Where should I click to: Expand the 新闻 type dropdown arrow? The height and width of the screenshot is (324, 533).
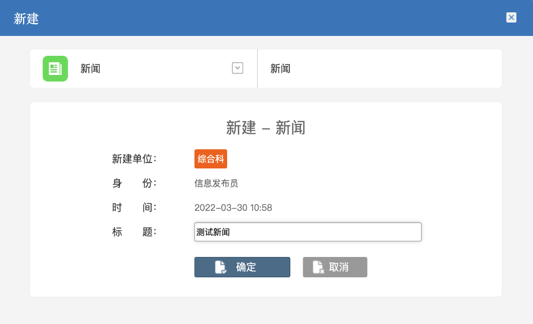[237, 68]
